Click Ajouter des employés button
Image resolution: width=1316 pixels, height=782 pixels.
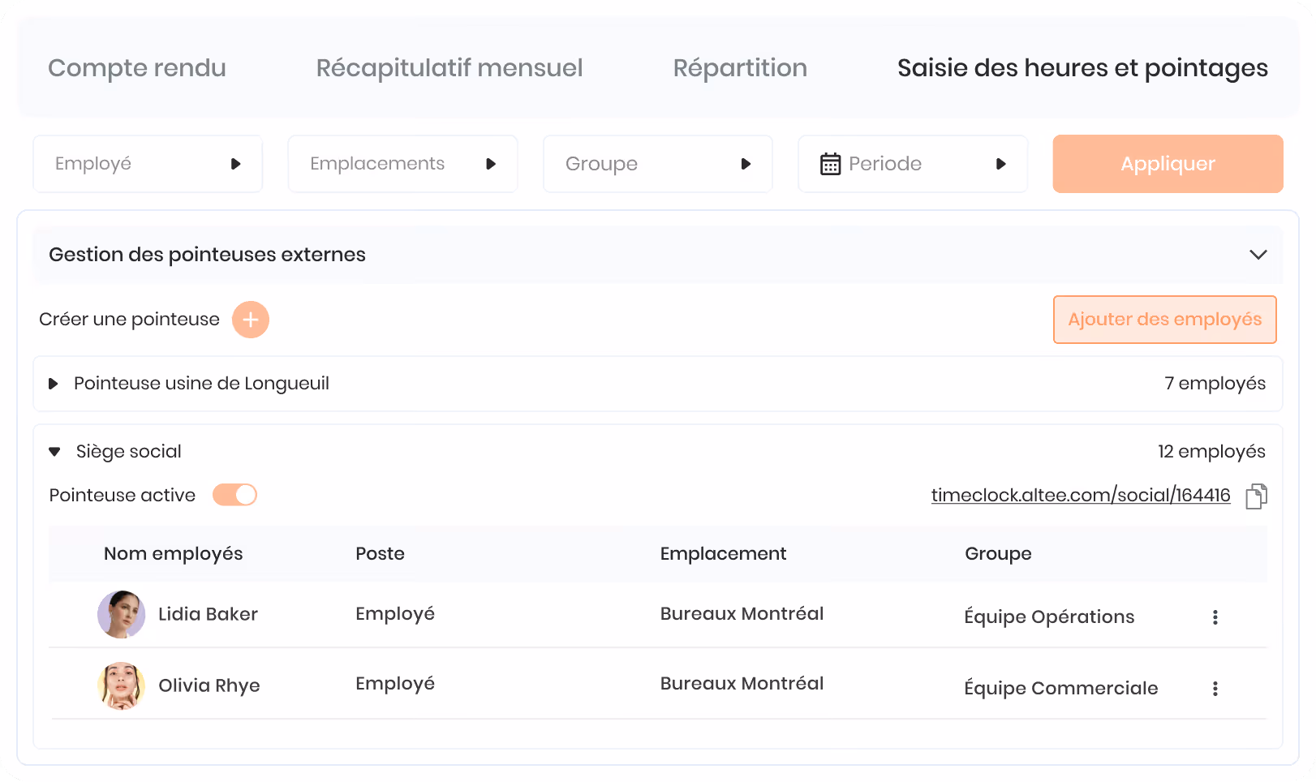(x=1164, y=320)
